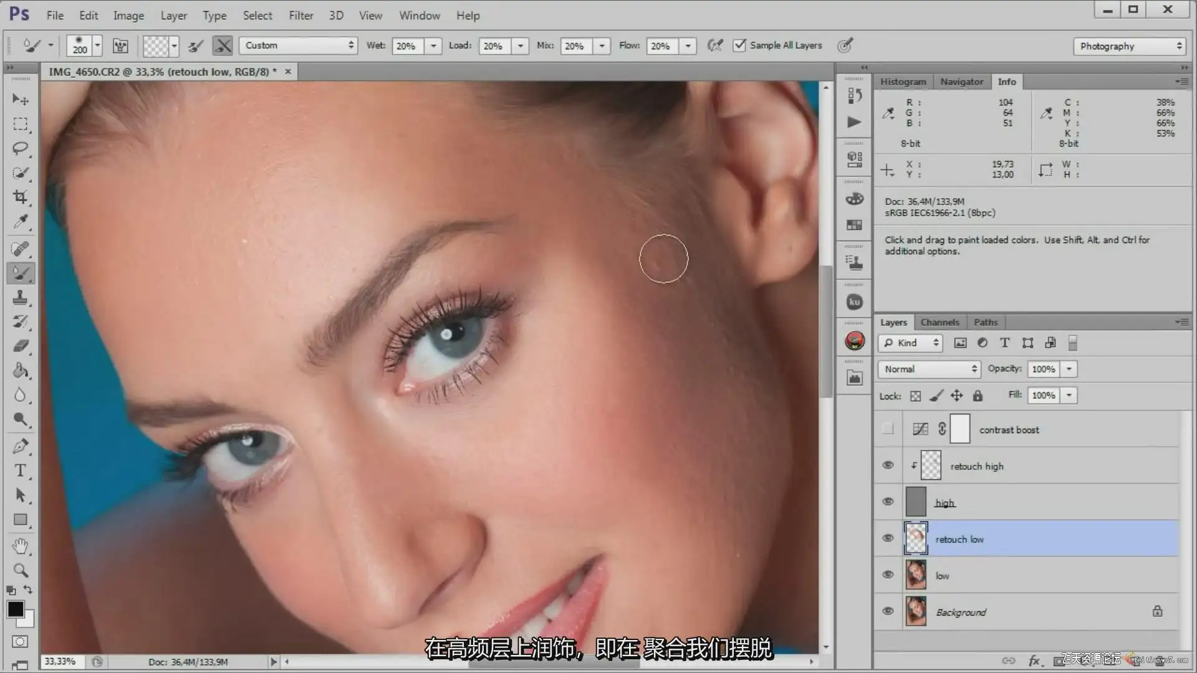Switch to the Histogram tab

coord(903,82)
